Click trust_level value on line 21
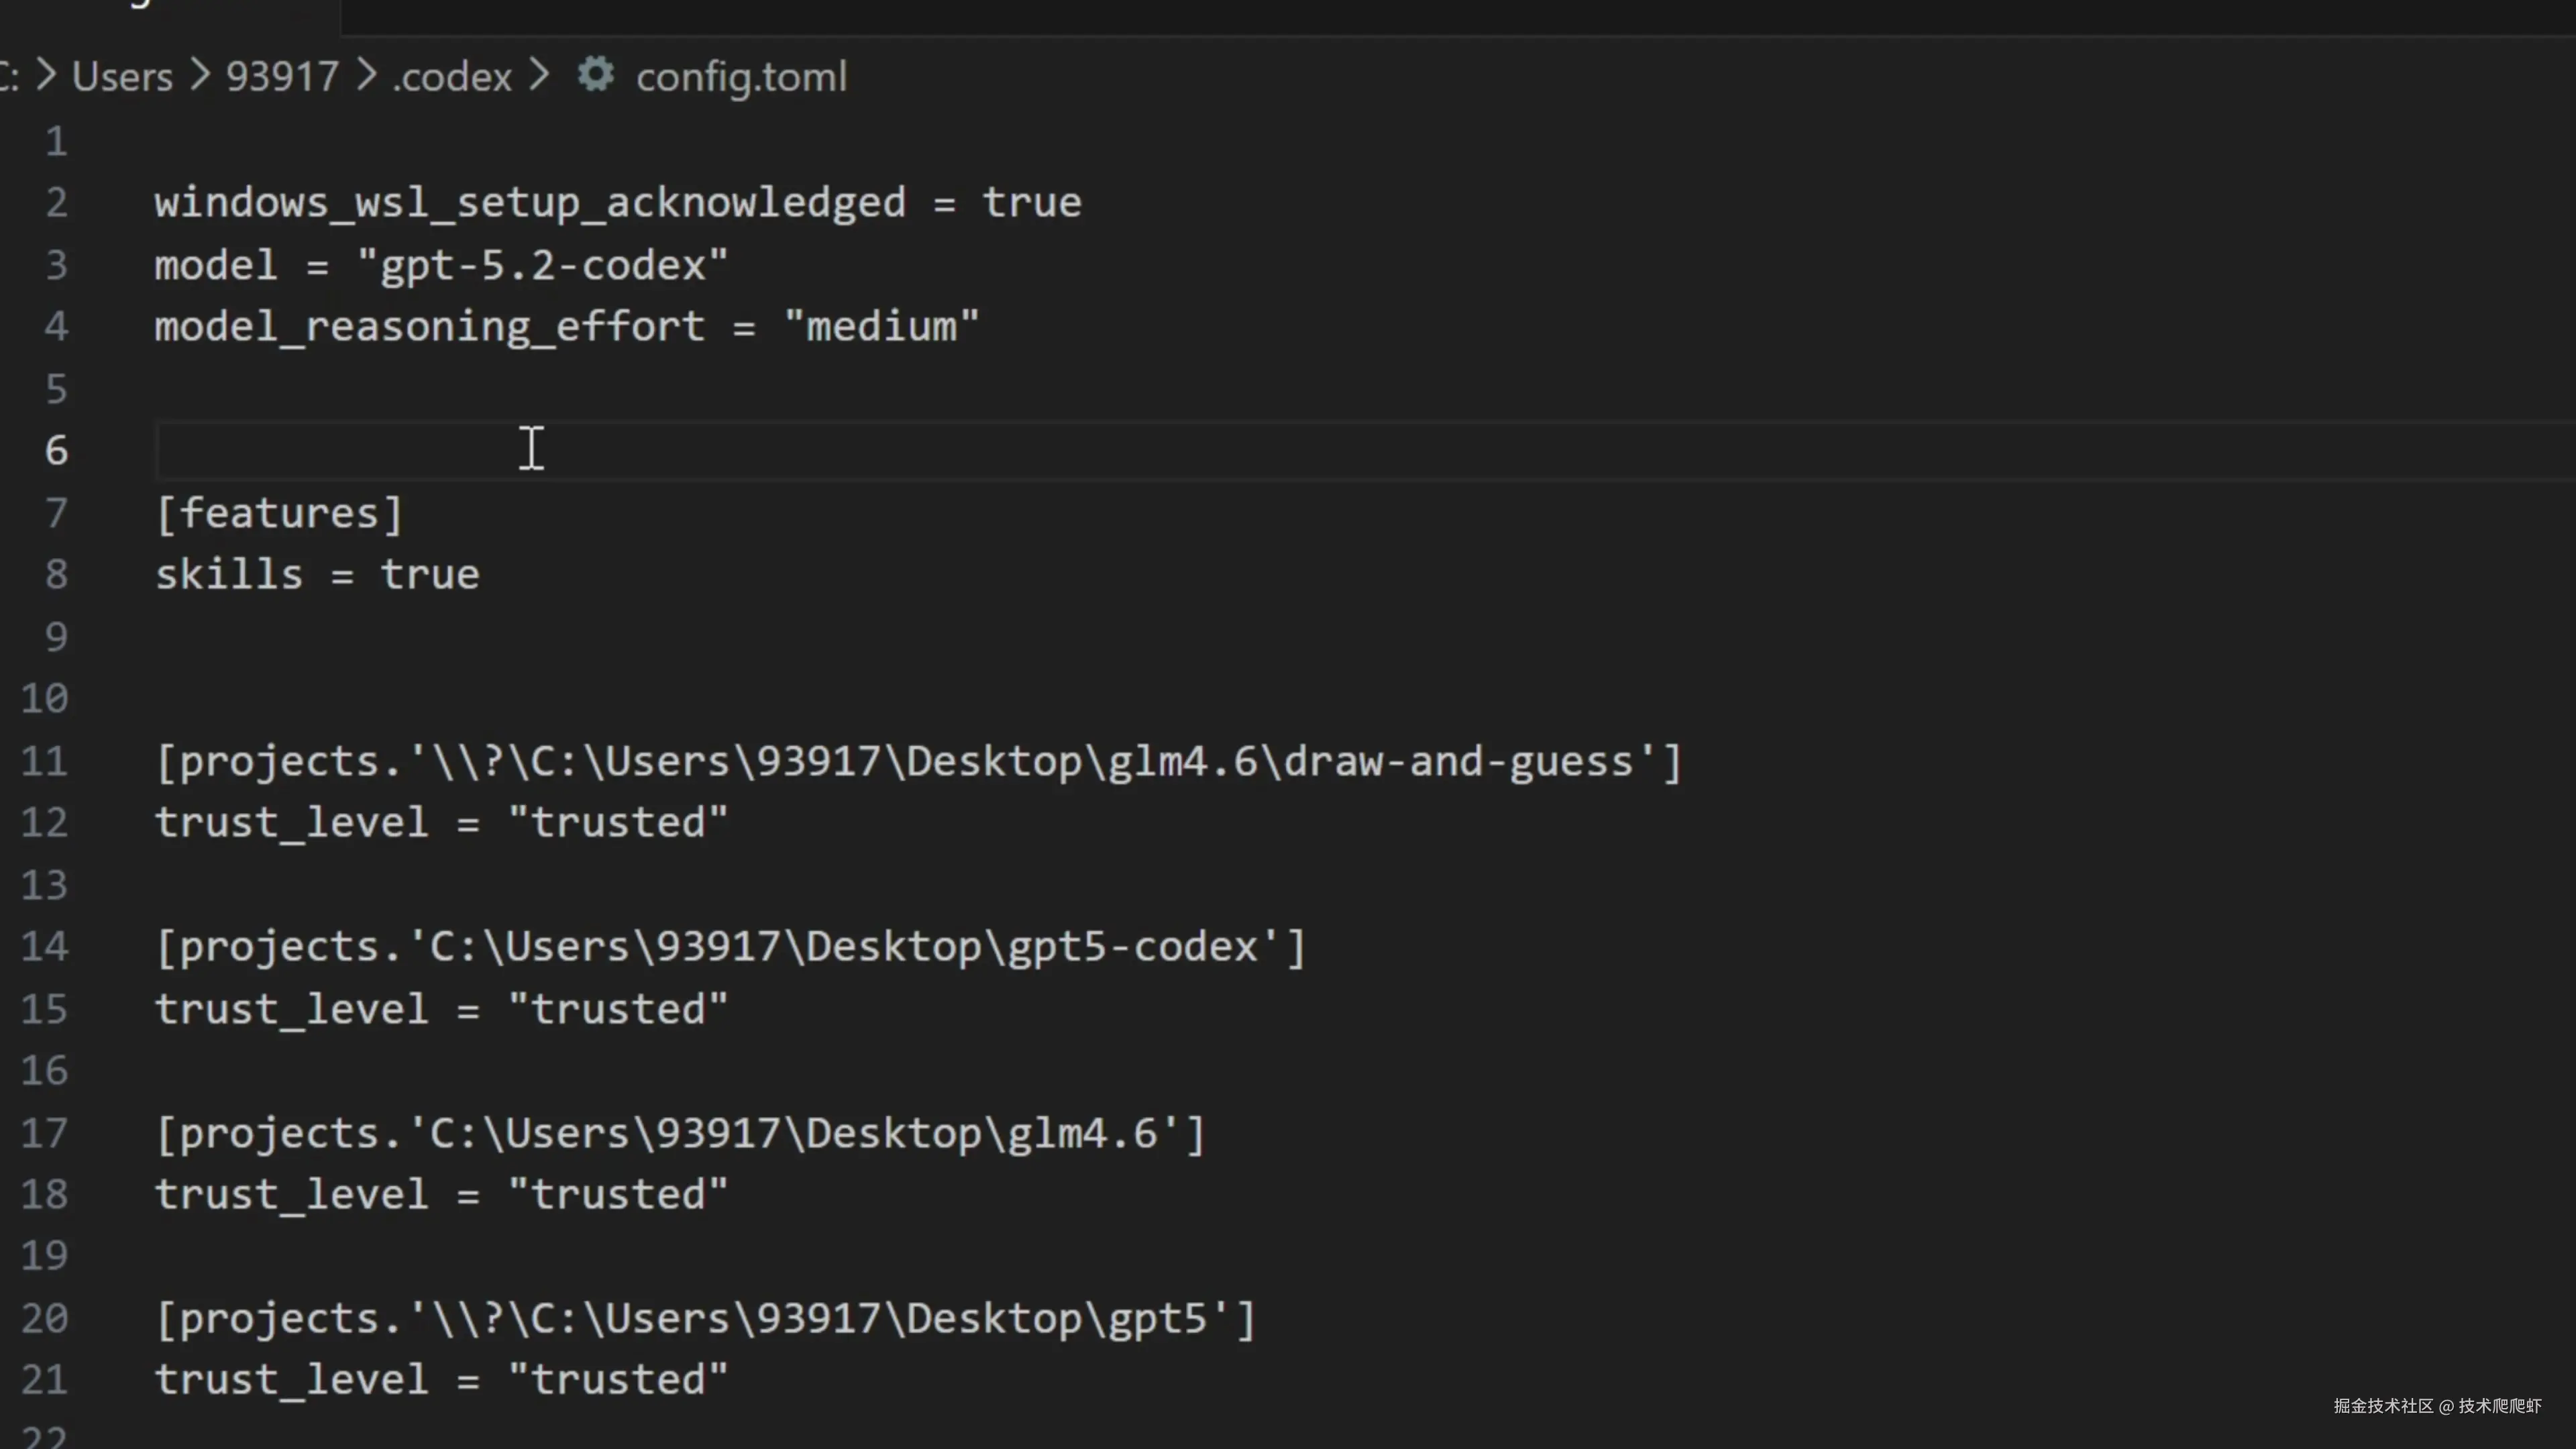The width and height of the screenshot is (2576, 1449). (x=617, y=1380)
